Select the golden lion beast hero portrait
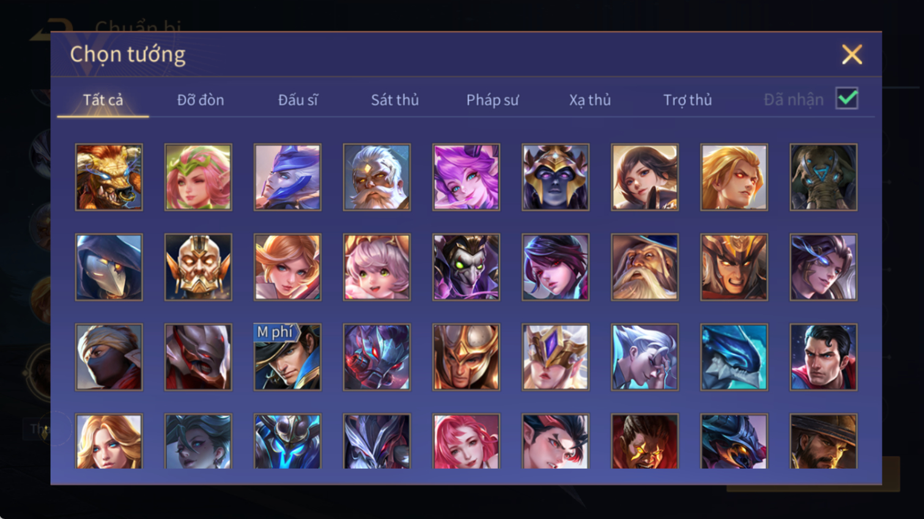 (x=109, y=177)
